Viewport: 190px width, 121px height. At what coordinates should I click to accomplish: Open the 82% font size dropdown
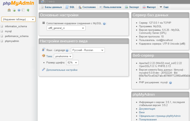[72, 62]
